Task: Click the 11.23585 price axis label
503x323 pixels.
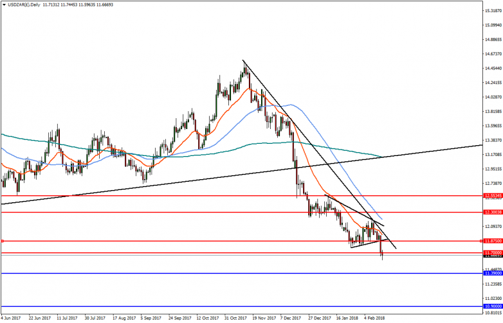Action: point(493,284)
